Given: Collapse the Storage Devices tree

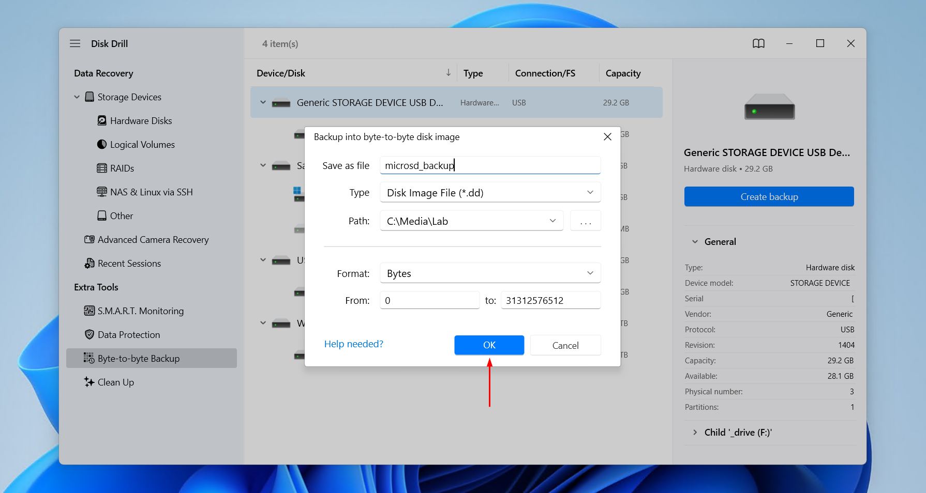Looking at the screenshot, I should click(x=77, y=97).
